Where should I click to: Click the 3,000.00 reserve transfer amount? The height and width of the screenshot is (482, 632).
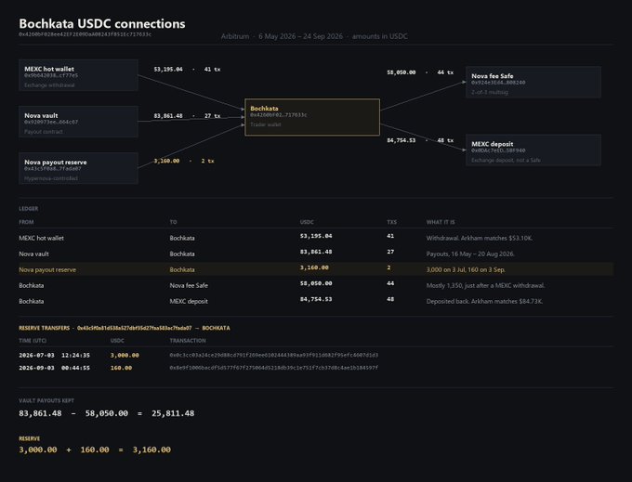pos(125,355)
